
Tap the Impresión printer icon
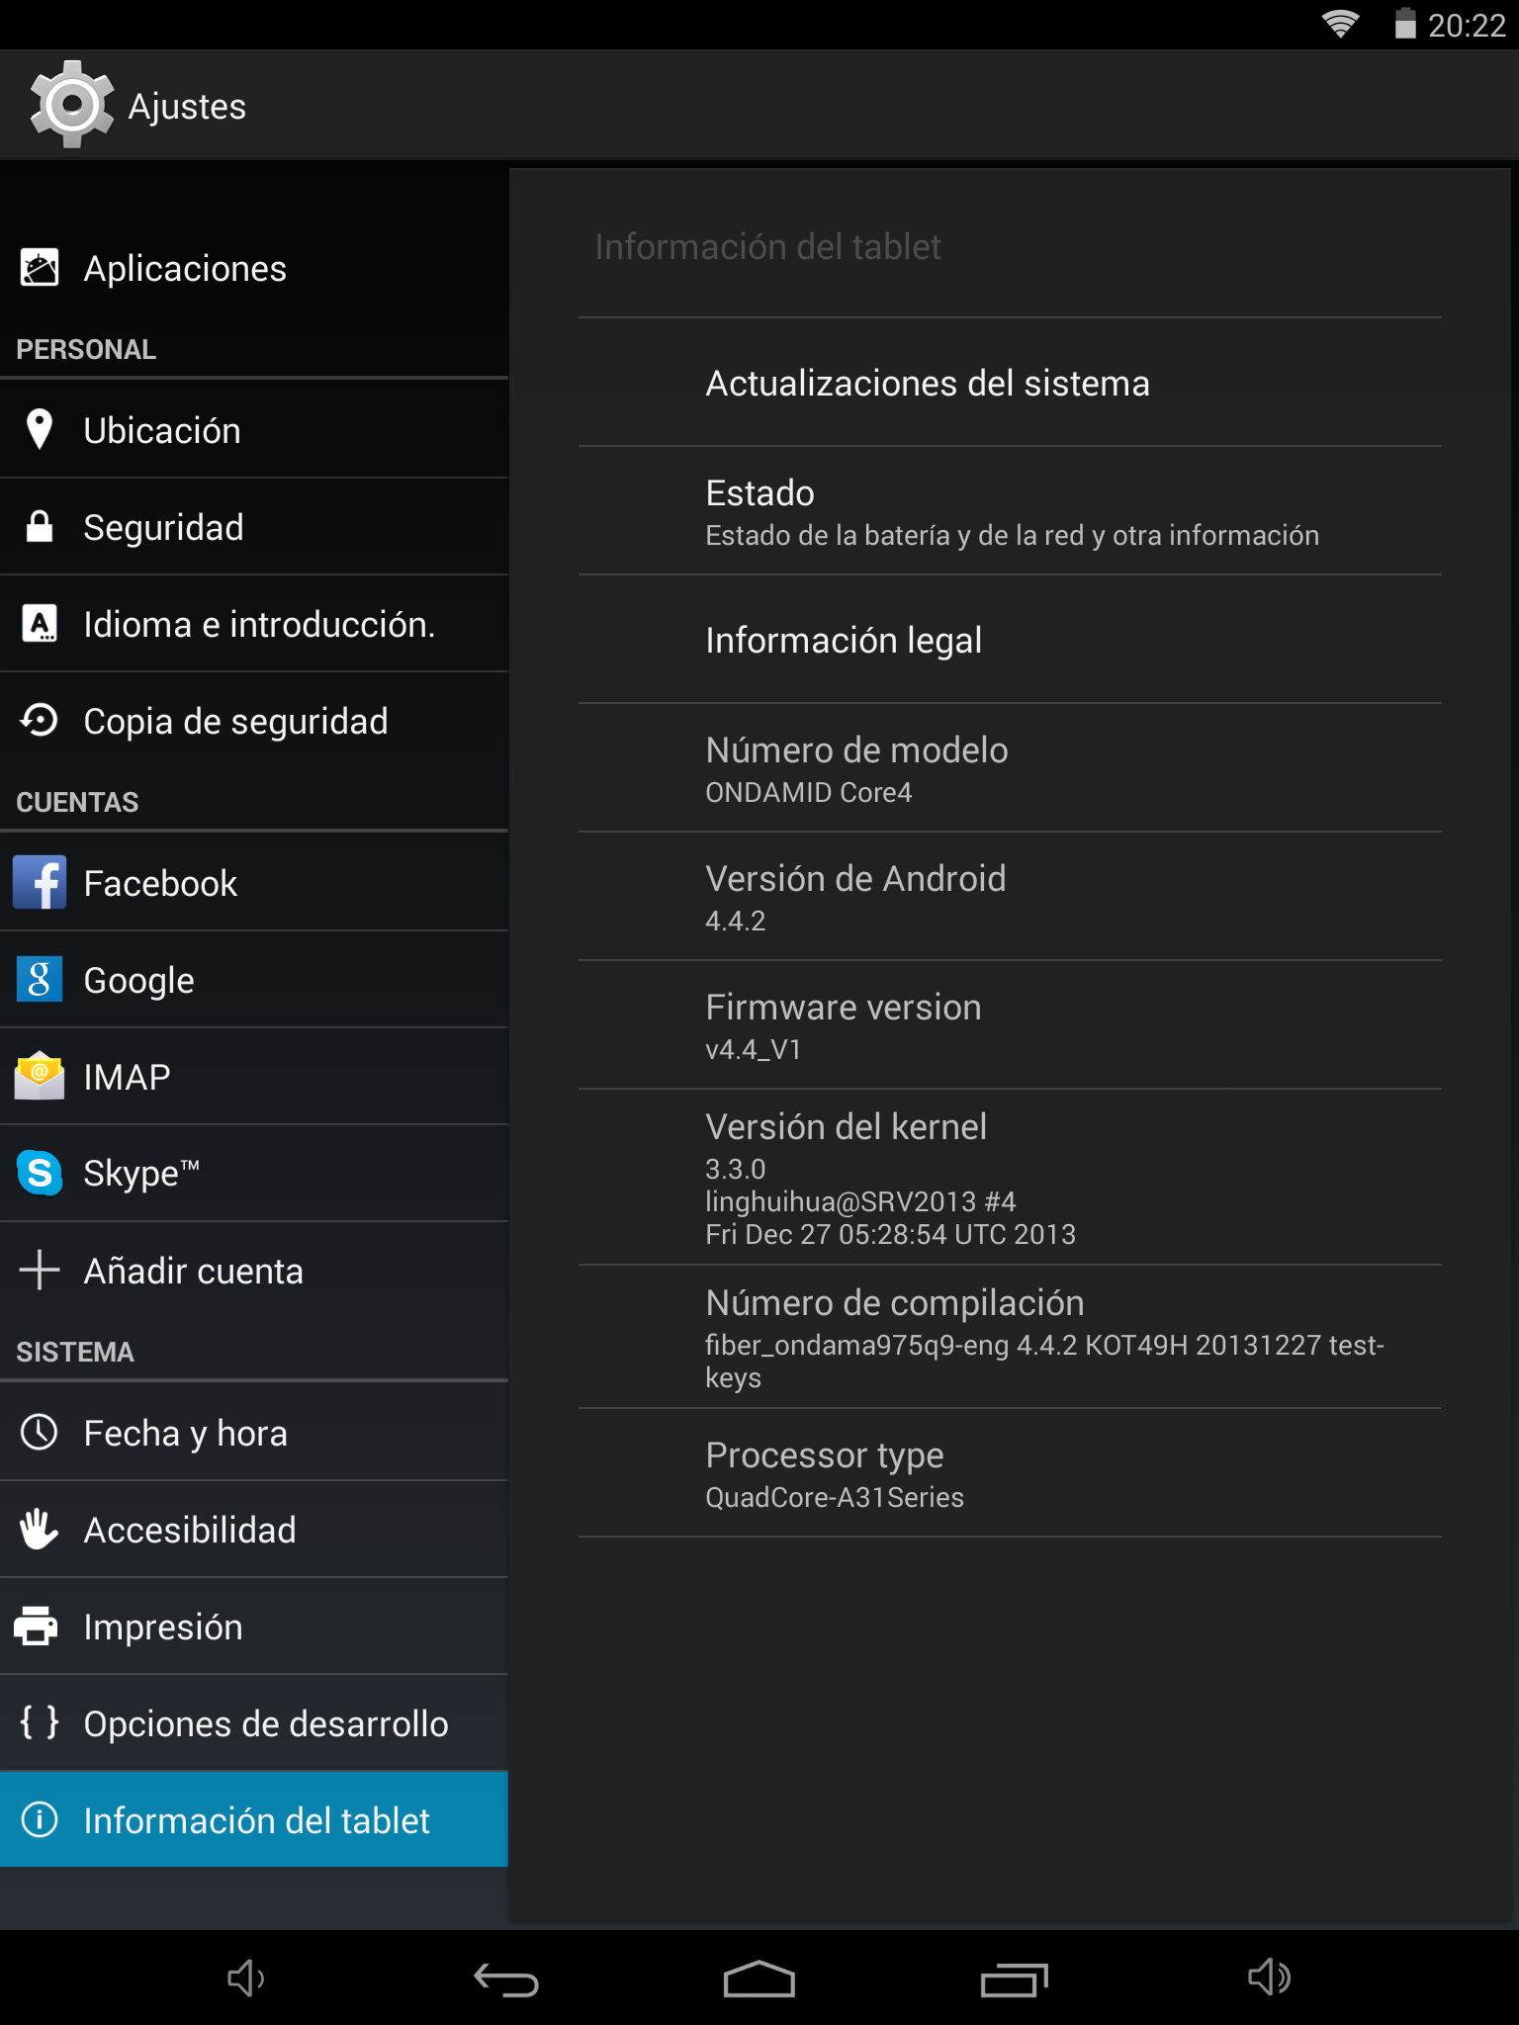[x=37, y=1626]
